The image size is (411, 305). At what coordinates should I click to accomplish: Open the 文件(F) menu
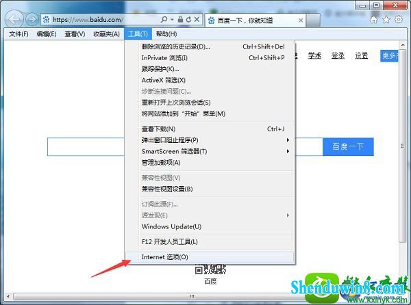coord(18,34)
